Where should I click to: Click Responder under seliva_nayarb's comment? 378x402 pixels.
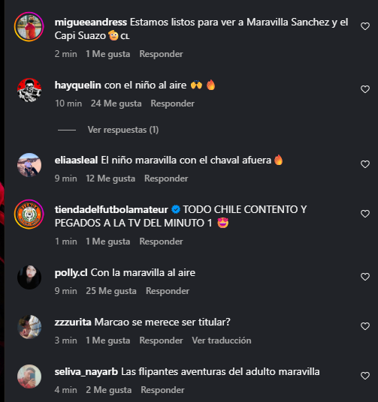162,390
